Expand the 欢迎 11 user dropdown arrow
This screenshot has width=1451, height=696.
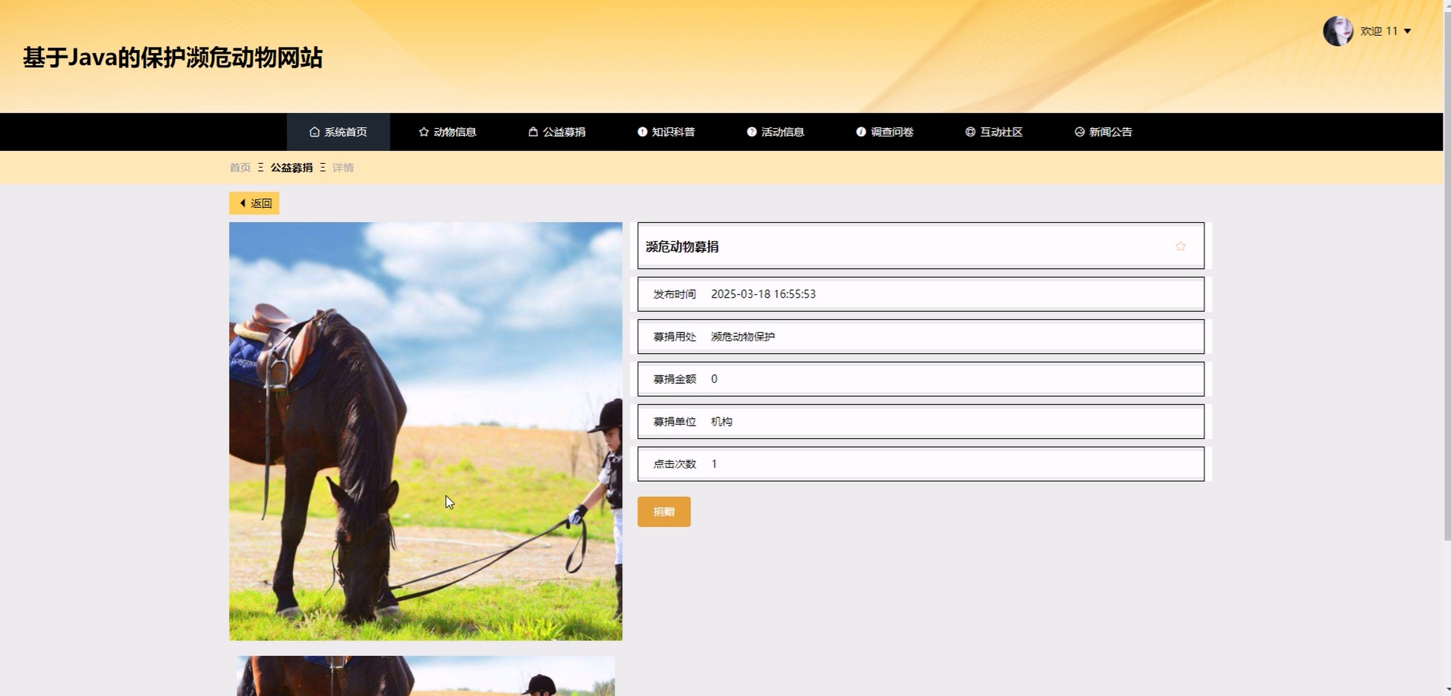pos(1407,31)
